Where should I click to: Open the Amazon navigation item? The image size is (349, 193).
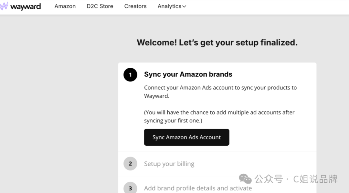[65, 6]
